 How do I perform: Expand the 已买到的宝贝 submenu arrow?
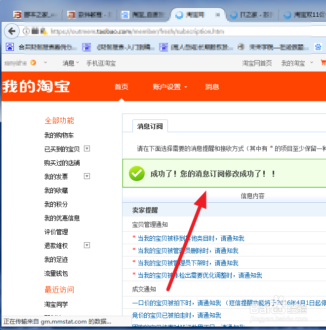coord(87,148)
